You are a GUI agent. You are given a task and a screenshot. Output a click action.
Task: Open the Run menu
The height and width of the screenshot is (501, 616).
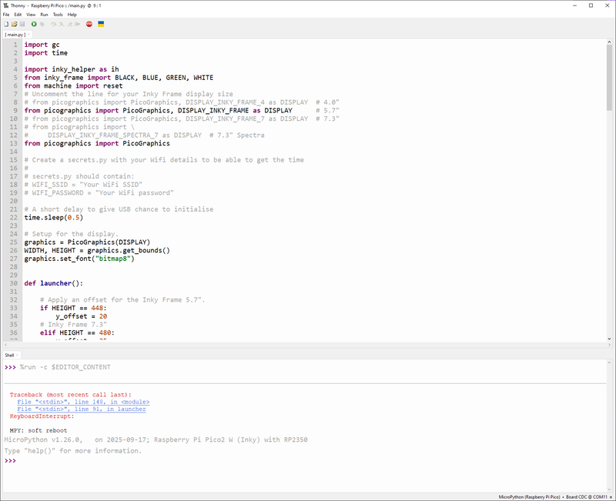[x=44, y=15]
